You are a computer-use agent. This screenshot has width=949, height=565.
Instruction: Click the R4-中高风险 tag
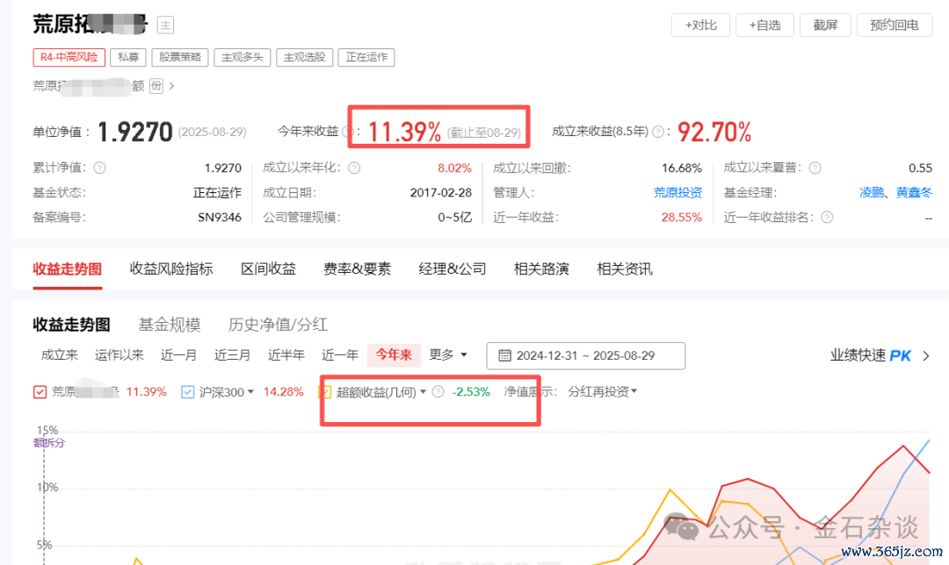(x=69, y=57)
